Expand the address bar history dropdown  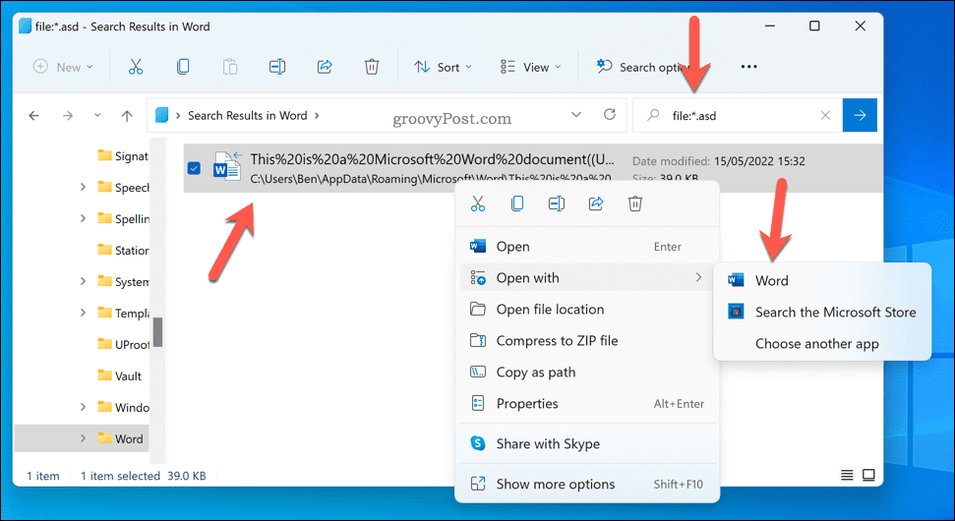coord(576,114)
